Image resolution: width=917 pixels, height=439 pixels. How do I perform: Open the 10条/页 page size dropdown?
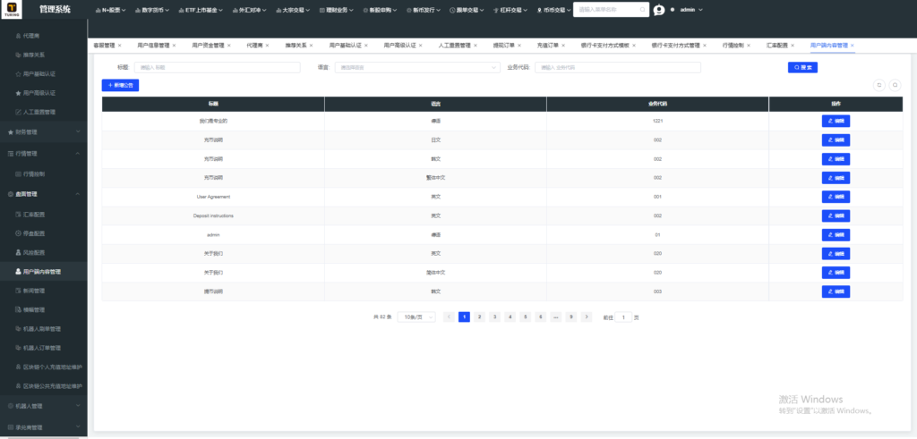tap(416, 317)
